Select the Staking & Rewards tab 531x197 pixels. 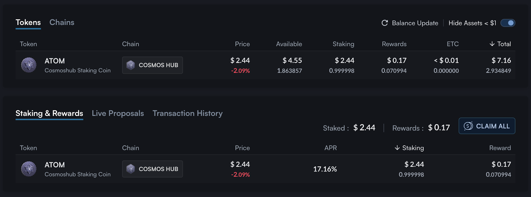coord(49,113)
